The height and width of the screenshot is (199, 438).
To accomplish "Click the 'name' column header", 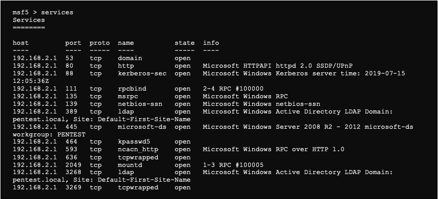I will pyautogui.click(x=126, y=43).
